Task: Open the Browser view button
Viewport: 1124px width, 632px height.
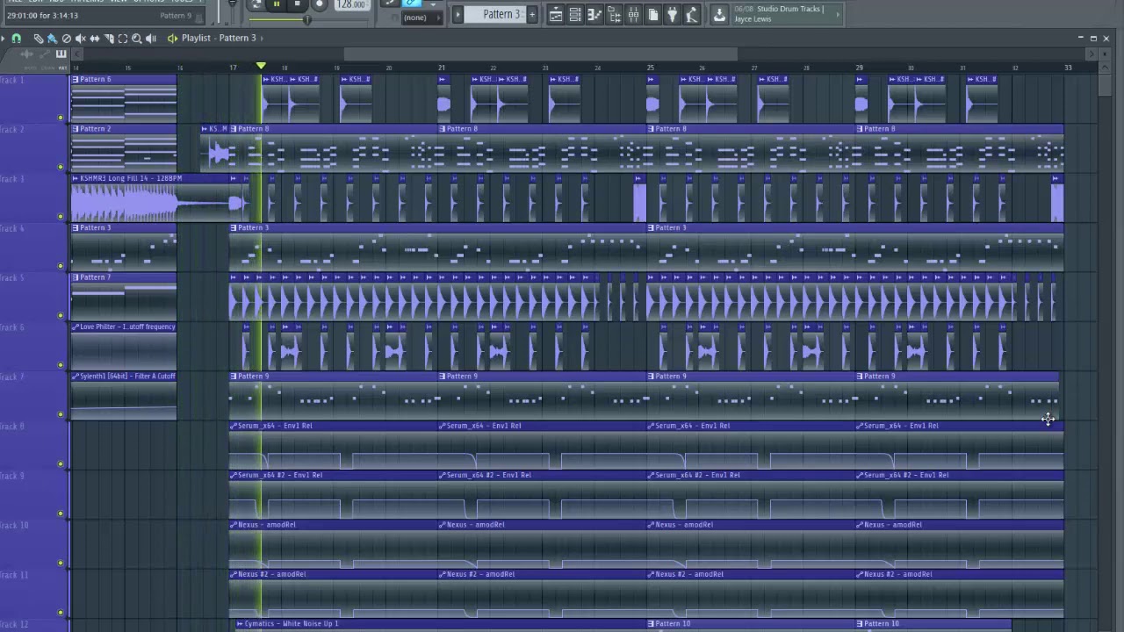Action: (614, 14)
